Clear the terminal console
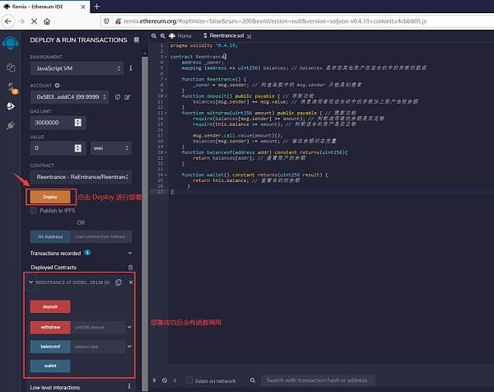 click(165, 380)
